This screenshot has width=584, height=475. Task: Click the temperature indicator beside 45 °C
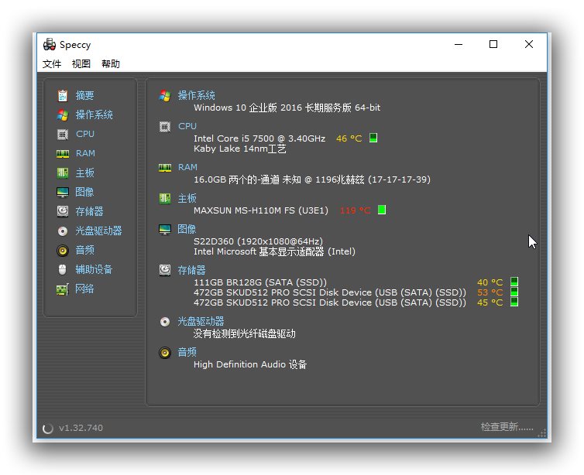point(514,302)
